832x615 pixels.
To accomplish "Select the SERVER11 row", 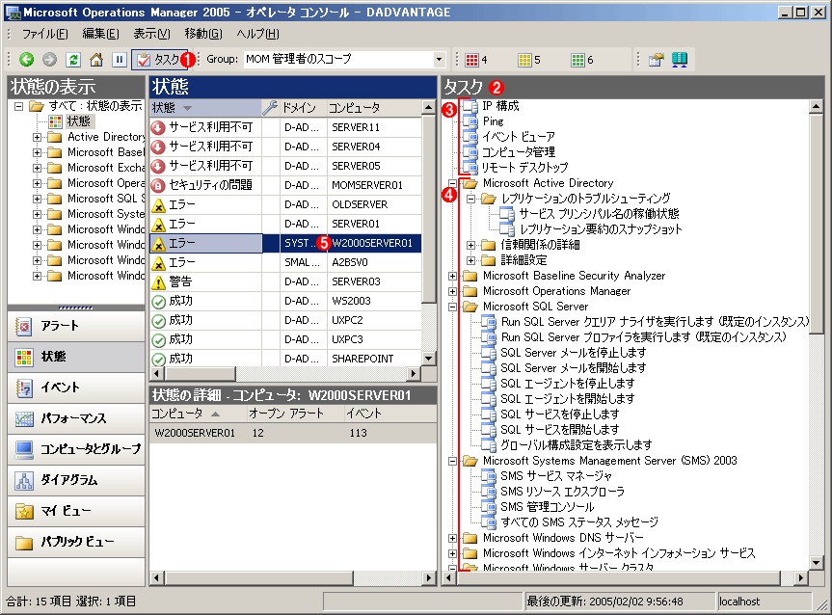I will click(x=285, y=127).
